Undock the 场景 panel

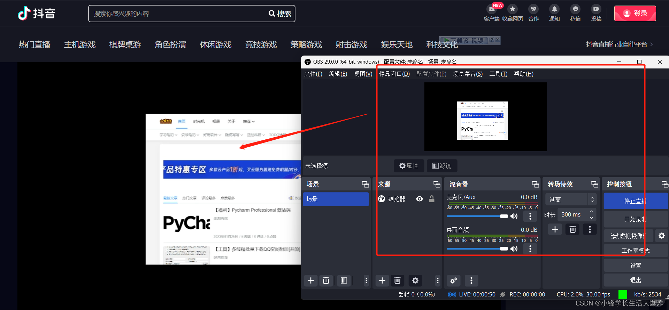365,184
